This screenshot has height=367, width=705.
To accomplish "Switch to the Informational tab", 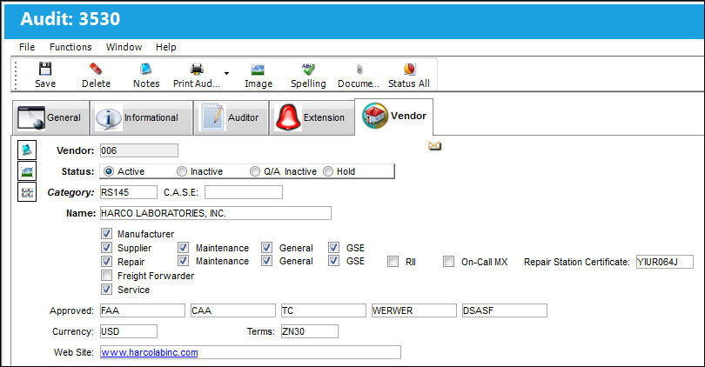I will 141,117.
